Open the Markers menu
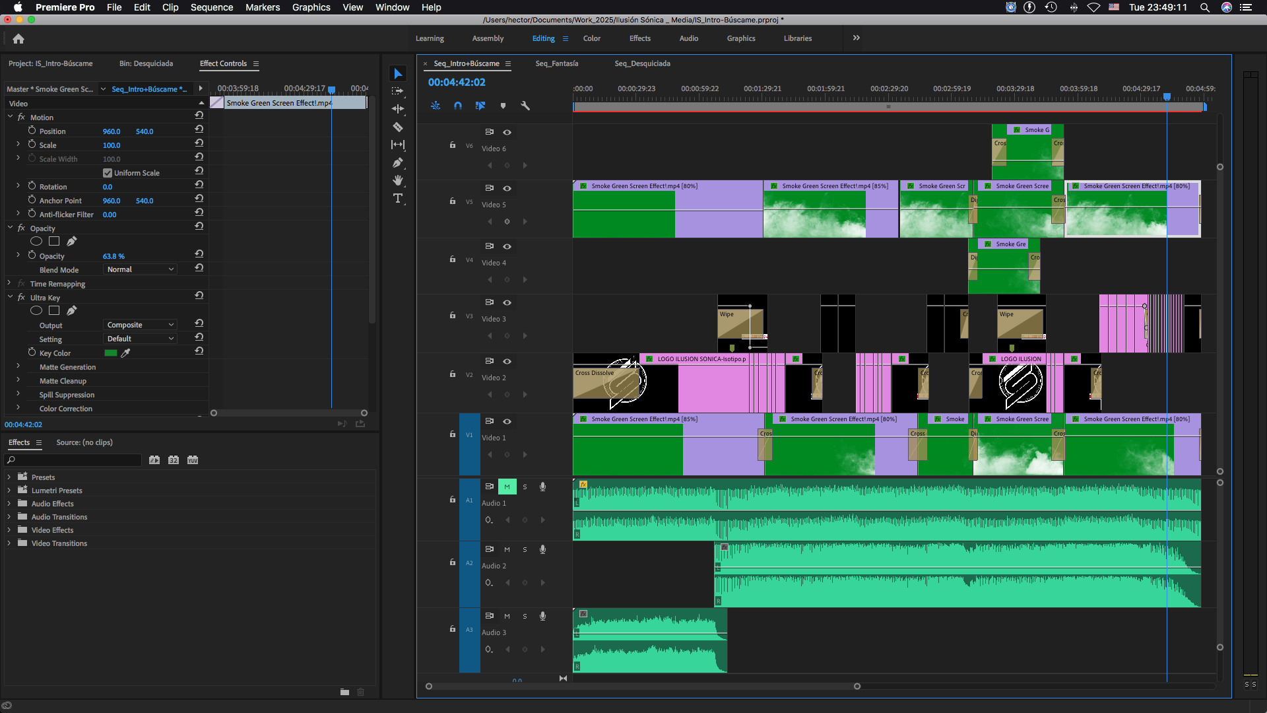 click(x=263, y=7)
